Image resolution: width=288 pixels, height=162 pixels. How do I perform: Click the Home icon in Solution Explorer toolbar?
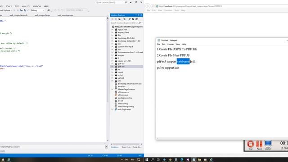point(119,19)
